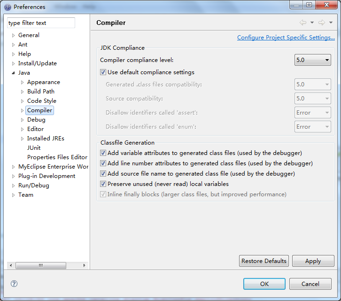
Task: Click the Preferences window title icon
Action: click(8, 7)
